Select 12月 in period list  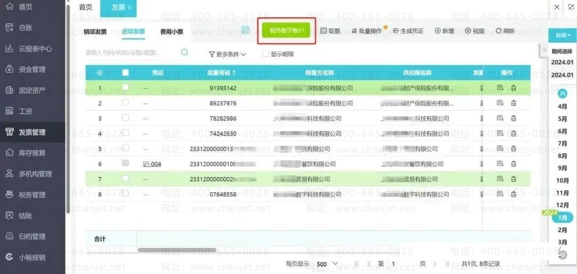pyautogui.click(x=563, y=205)
